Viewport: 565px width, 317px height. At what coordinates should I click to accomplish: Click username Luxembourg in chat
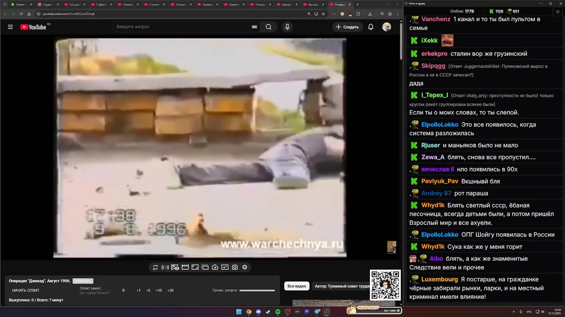pyautogui.click(x=440, y=279)
